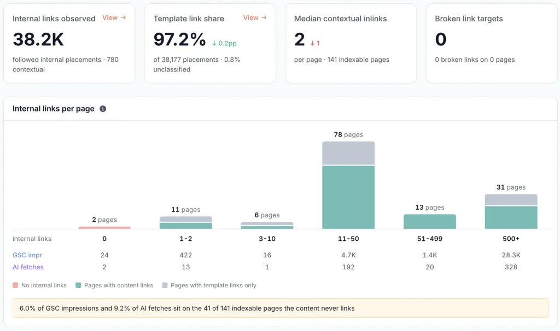The width and height of the screenshot is (560, 331).
Task: Click the 97.2% value
Action: [x=179, y=39]
